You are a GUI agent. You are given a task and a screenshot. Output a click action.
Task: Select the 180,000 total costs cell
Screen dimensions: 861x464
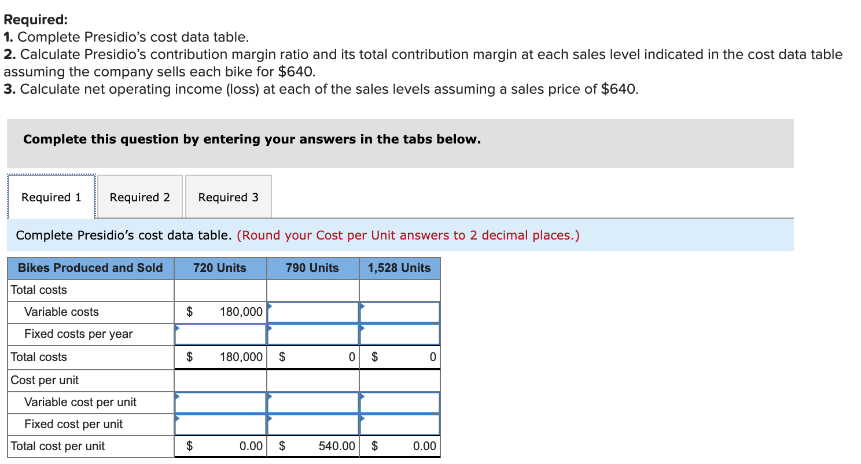pos(220,311)
